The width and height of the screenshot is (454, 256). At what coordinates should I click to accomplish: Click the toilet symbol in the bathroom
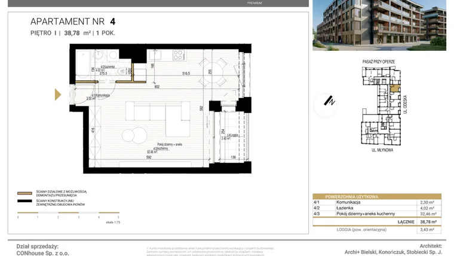tap(122, 71)
